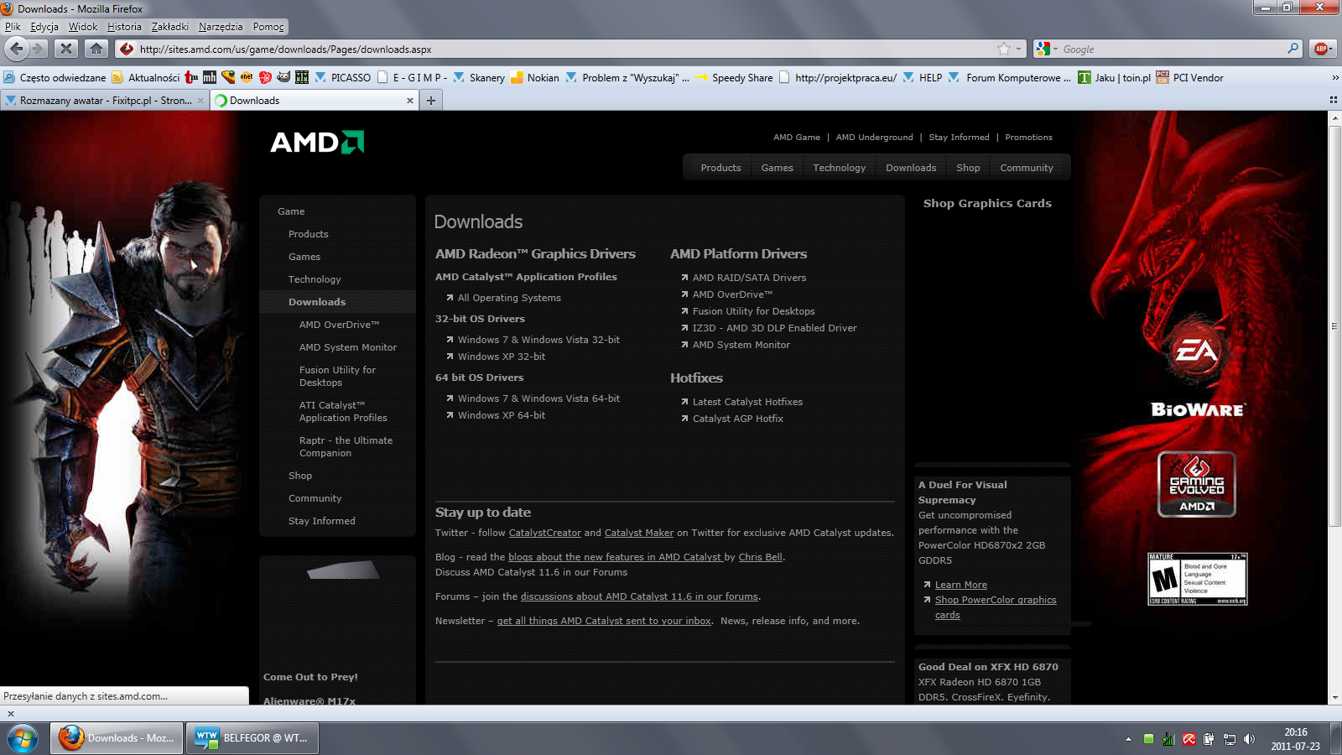Click the Forward arrow navigation button

pyautogui.click(x=38, y=49)
